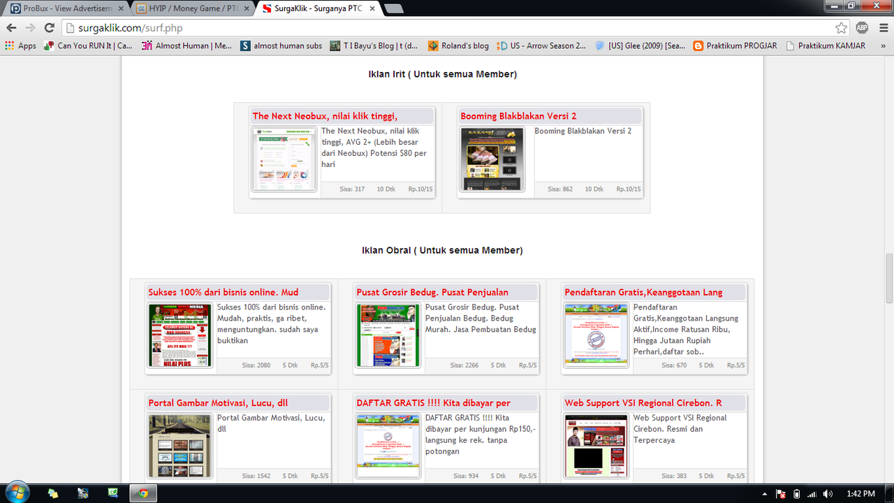Open the [US] Glee (2009) bookmark
This screenshot has height=503, width=894.
640,45
